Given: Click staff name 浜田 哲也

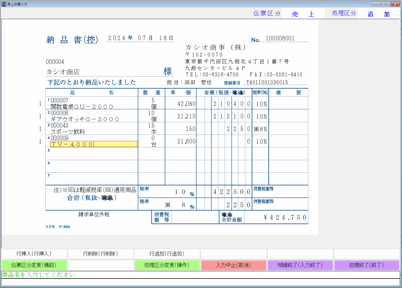Looking at the screenshot, I should [x=198, y=82].
